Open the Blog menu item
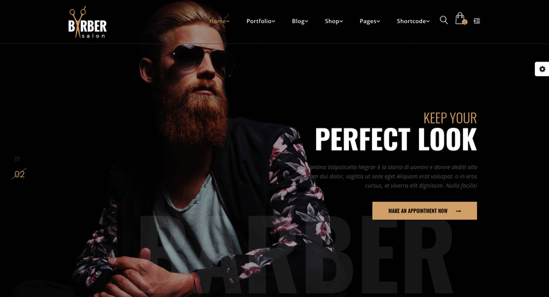 [300, 21]
